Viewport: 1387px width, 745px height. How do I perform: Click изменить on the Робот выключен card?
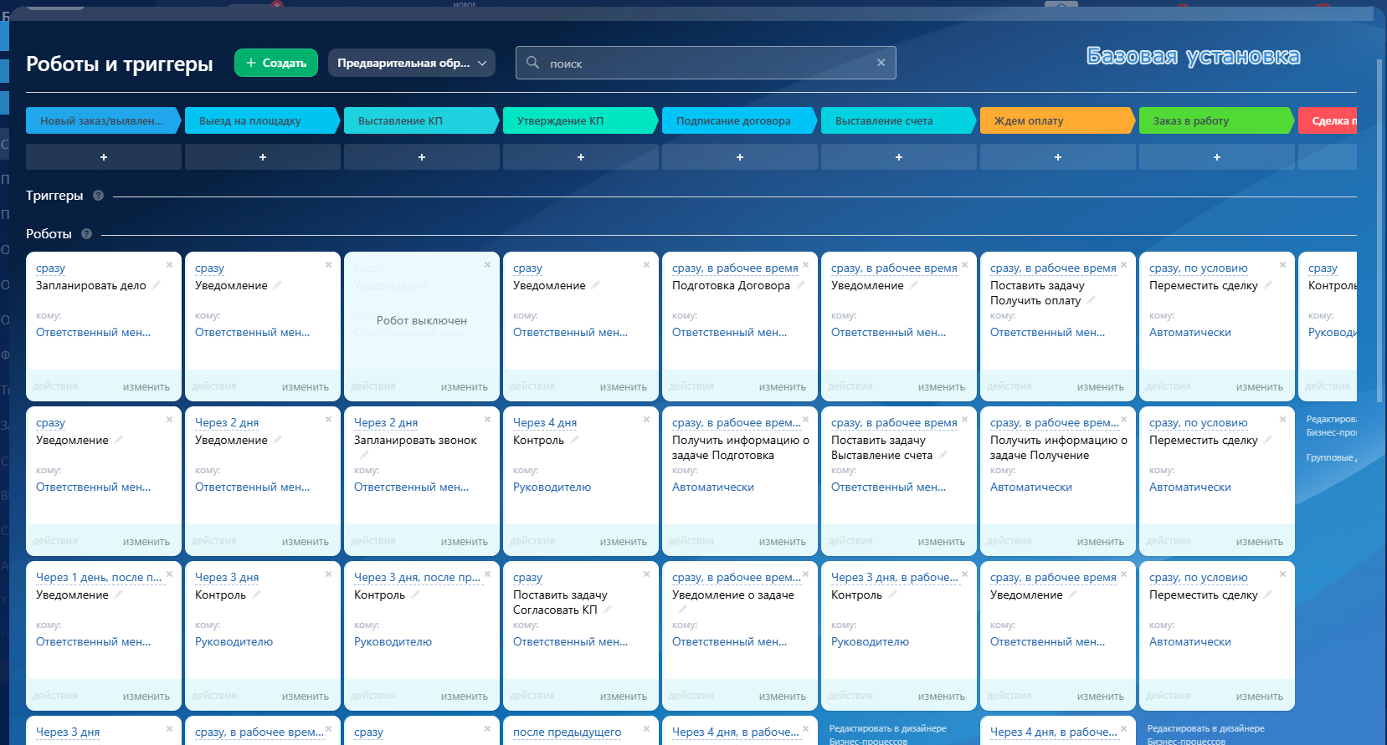[x=464, y=387]
